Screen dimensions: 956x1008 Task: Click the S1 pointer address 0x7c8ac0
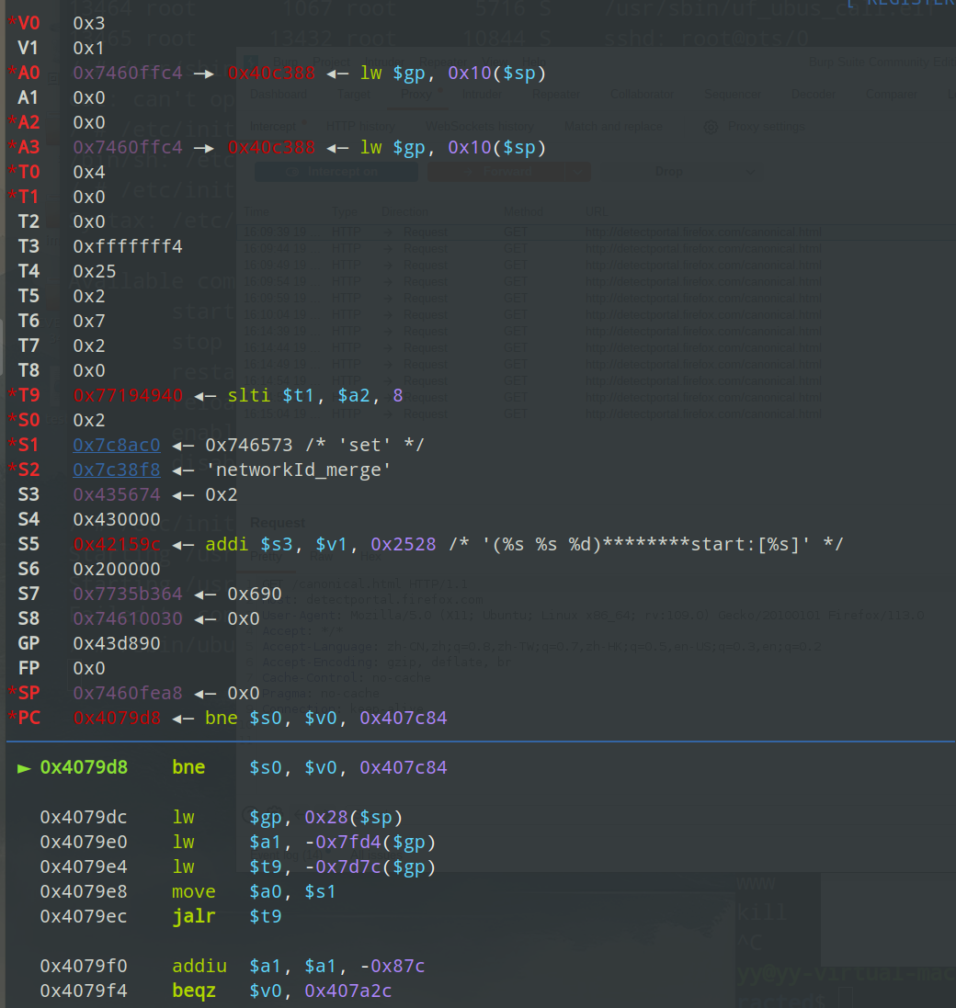(117, 445)
